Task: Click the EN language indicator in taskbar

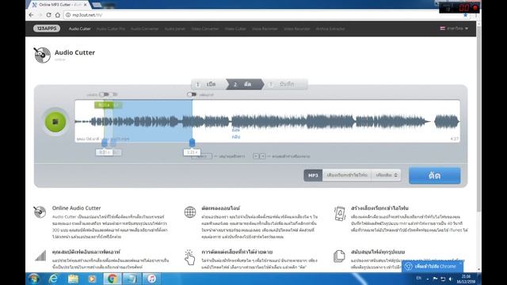Action: (x=419, y=278)
